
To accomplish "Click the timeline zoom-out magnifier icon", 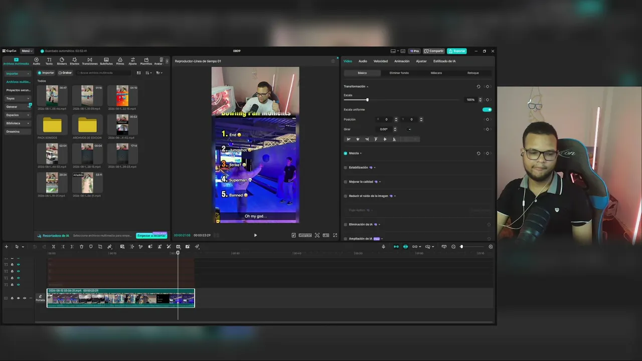I will coord(453,247).
